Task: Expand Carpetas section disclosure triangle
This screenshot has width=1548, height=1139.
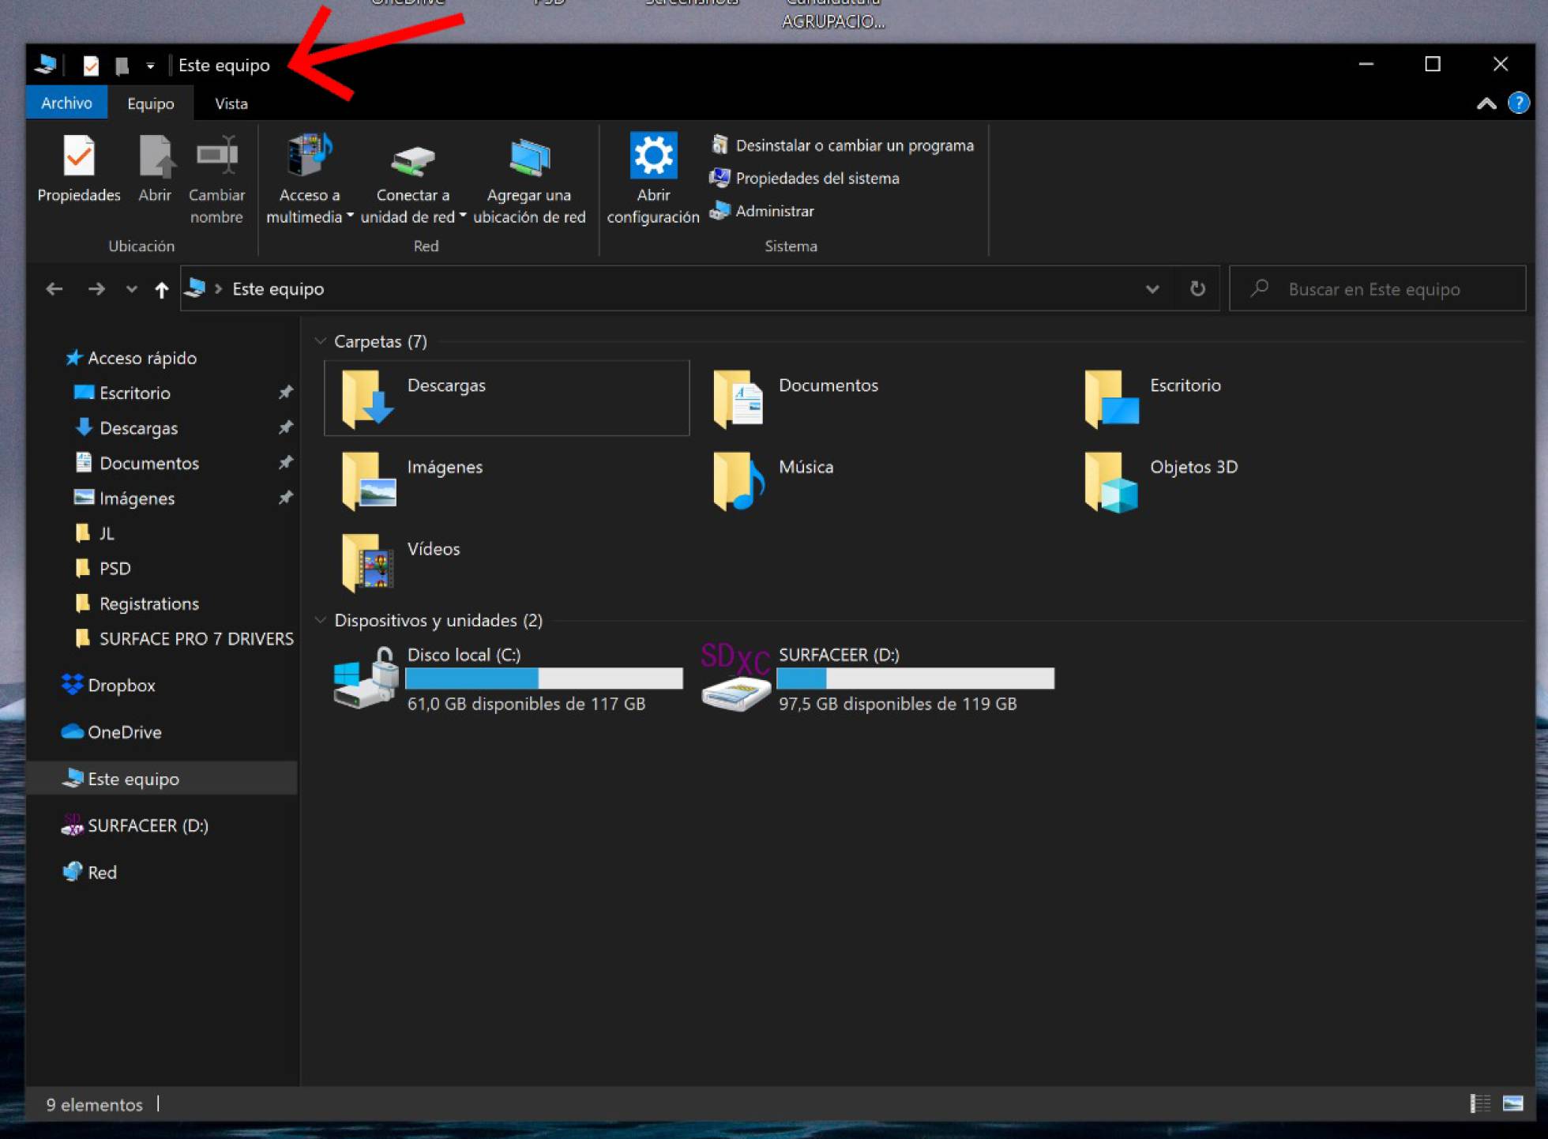Action: [323, 341]
